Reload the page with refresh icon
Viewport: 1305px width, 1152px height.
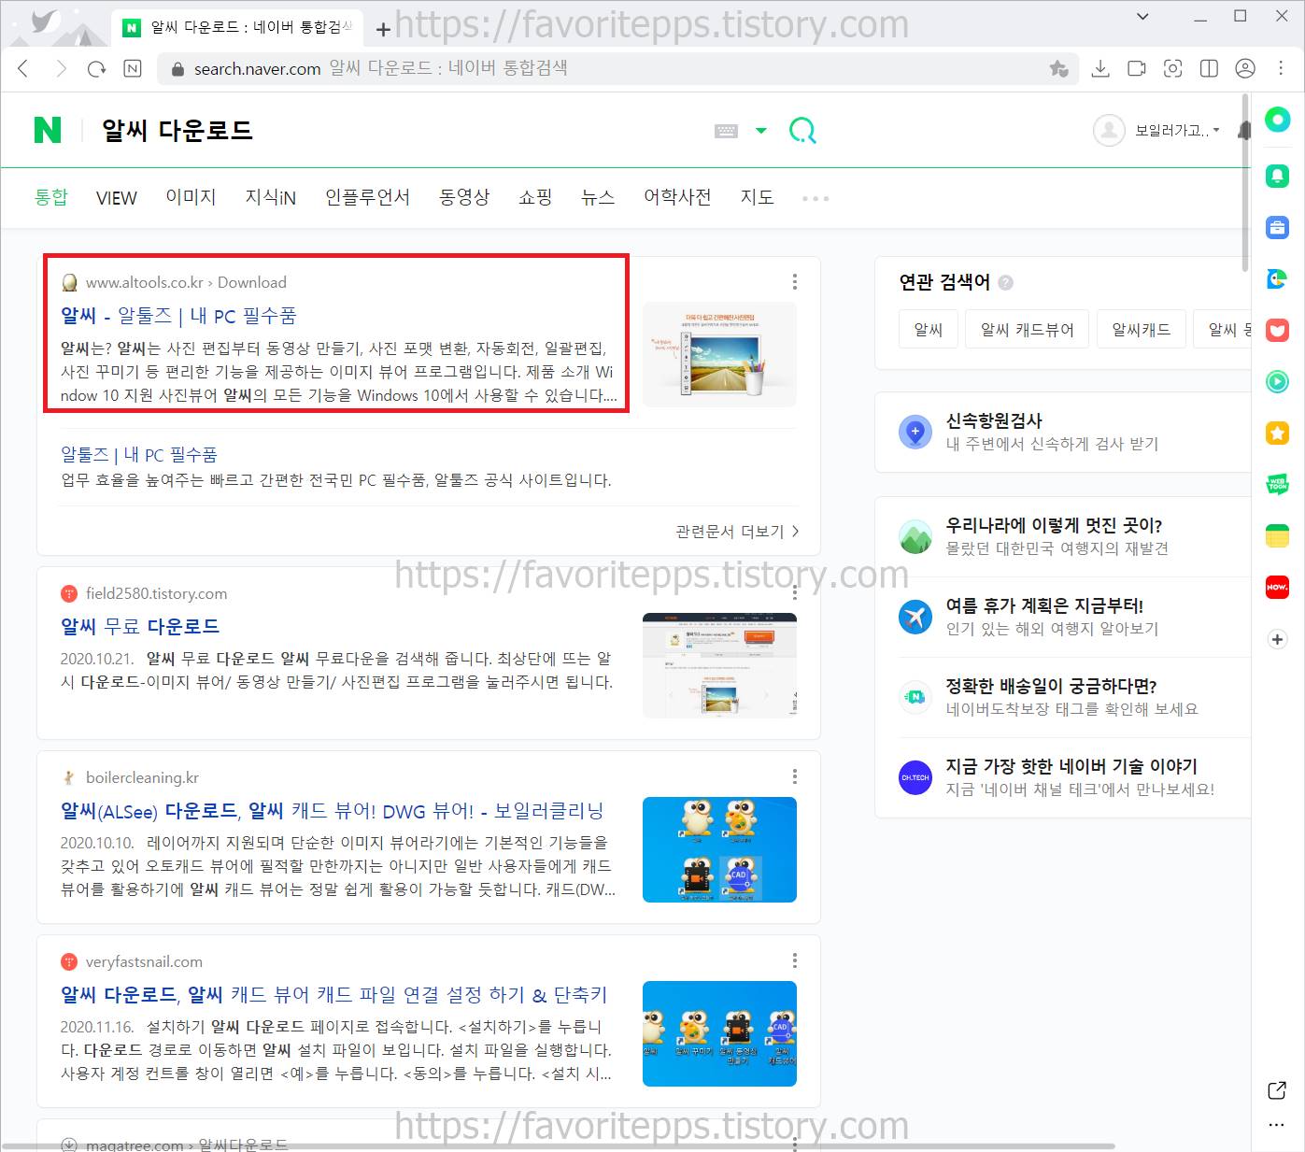click(x=96, y=68)
